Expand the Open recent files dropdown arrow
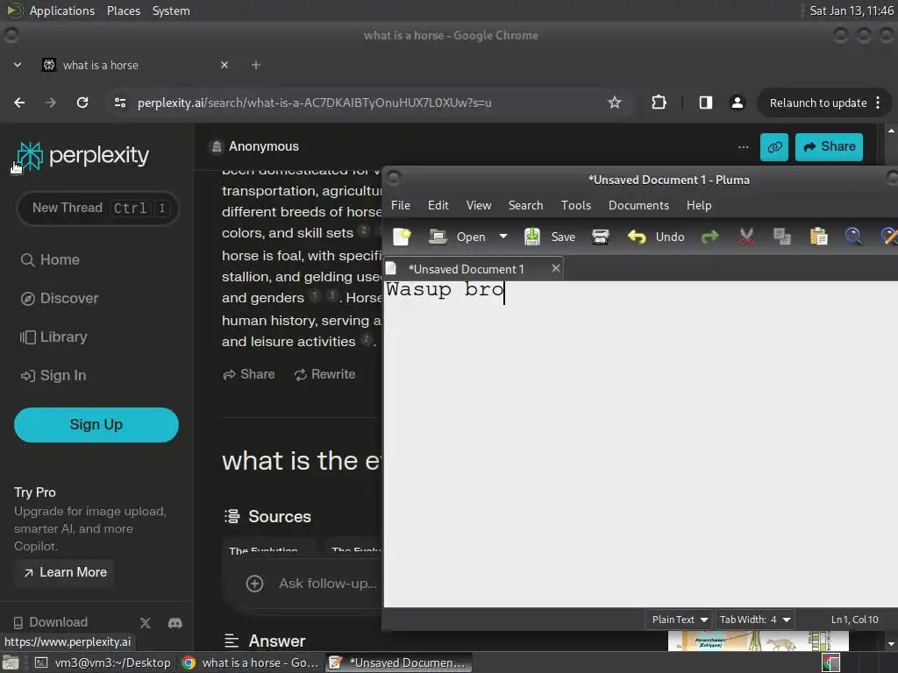The image size is (898, 673). pos(502,236)
